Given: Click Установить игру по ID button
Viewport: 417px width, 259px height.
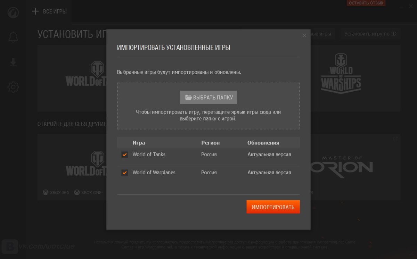Looking at the screenshot, I should pos(370,34).
